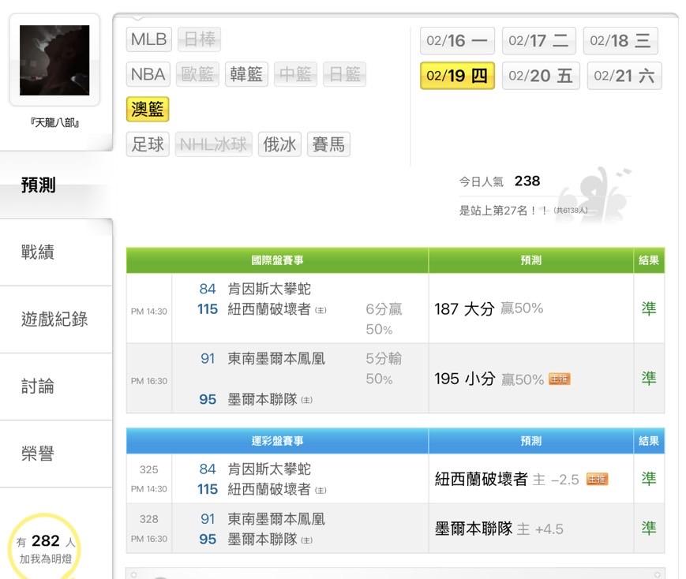Choose date 02/16 一
Screen dimensions: 686x579
[x=457, y=41]
